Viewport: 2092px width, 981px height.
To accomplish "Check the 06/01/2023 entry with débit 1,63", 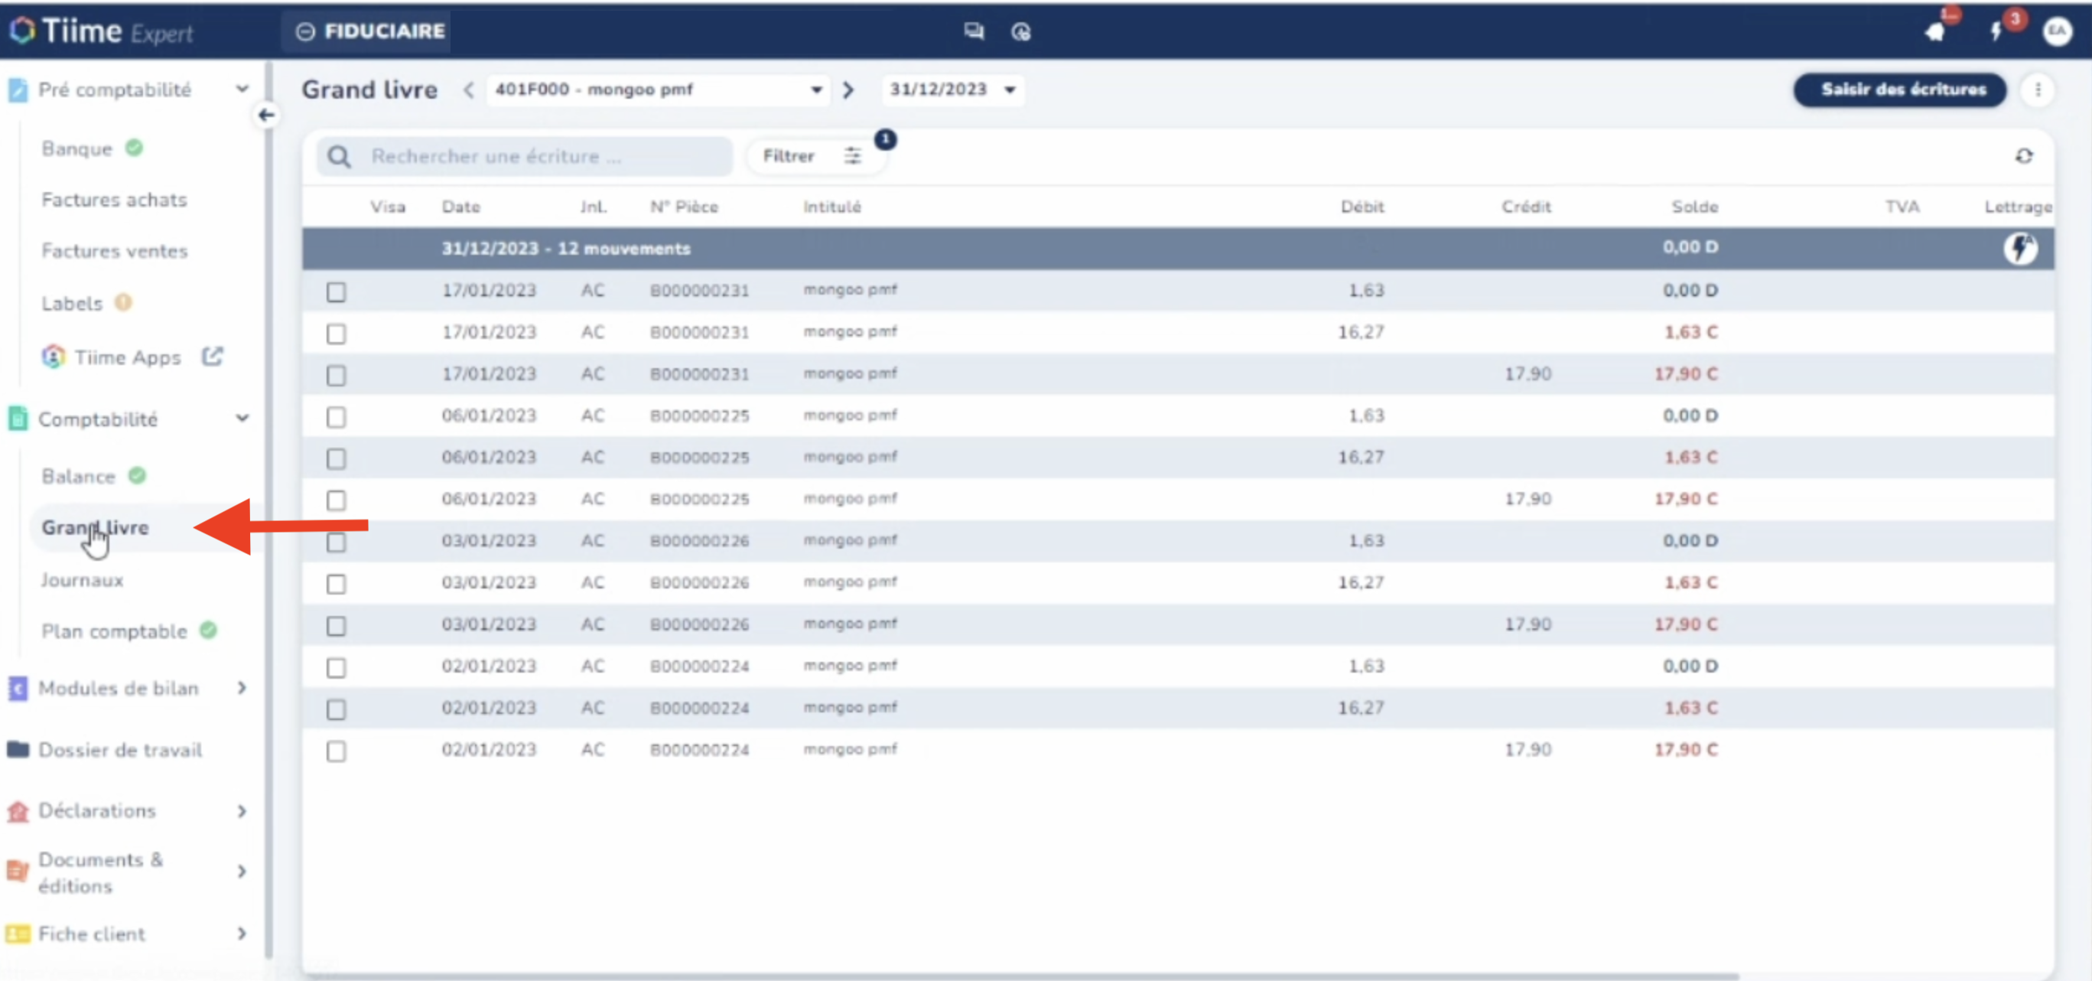I will [337, 417].
